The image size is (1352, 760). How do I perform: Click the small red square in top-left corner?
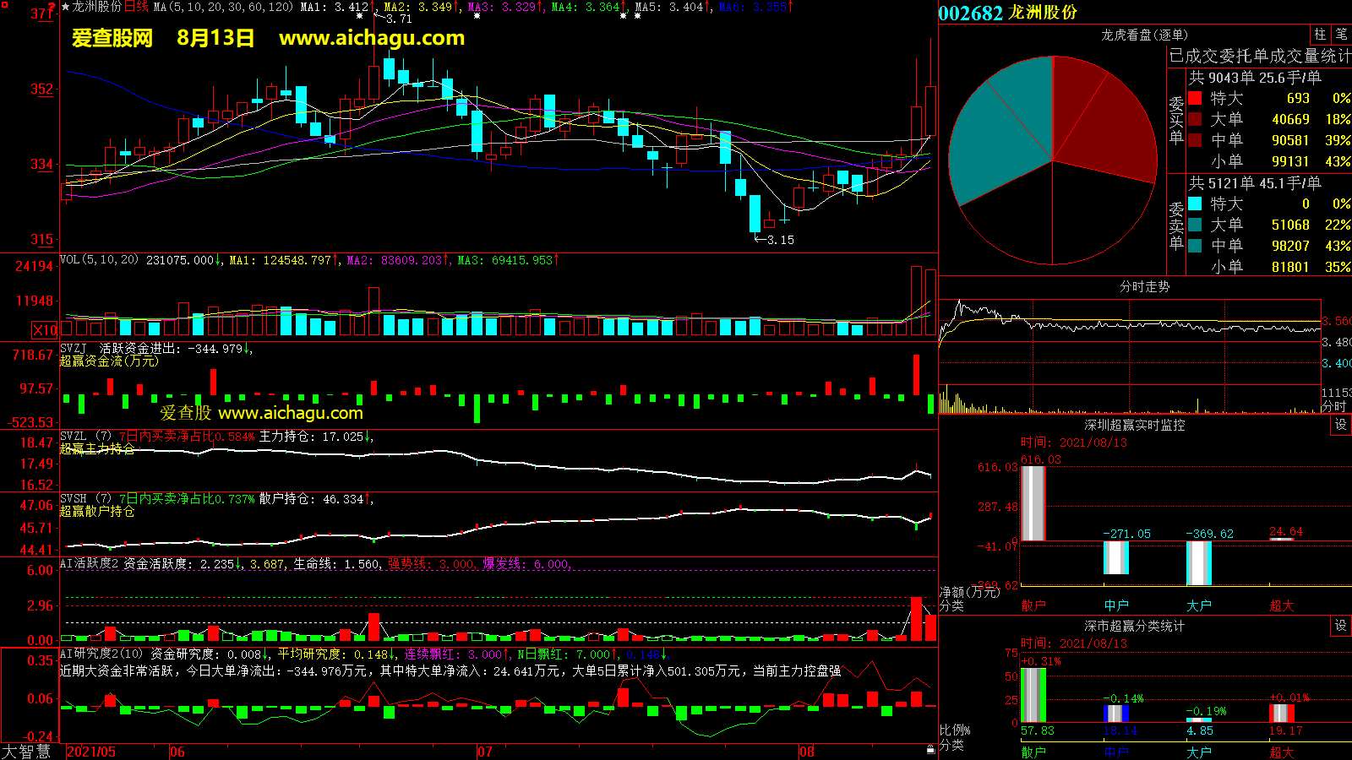[x=4, y=5]
